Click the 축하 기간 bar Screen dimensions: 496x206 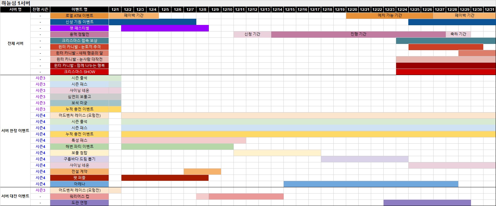(x=458, y=34)
